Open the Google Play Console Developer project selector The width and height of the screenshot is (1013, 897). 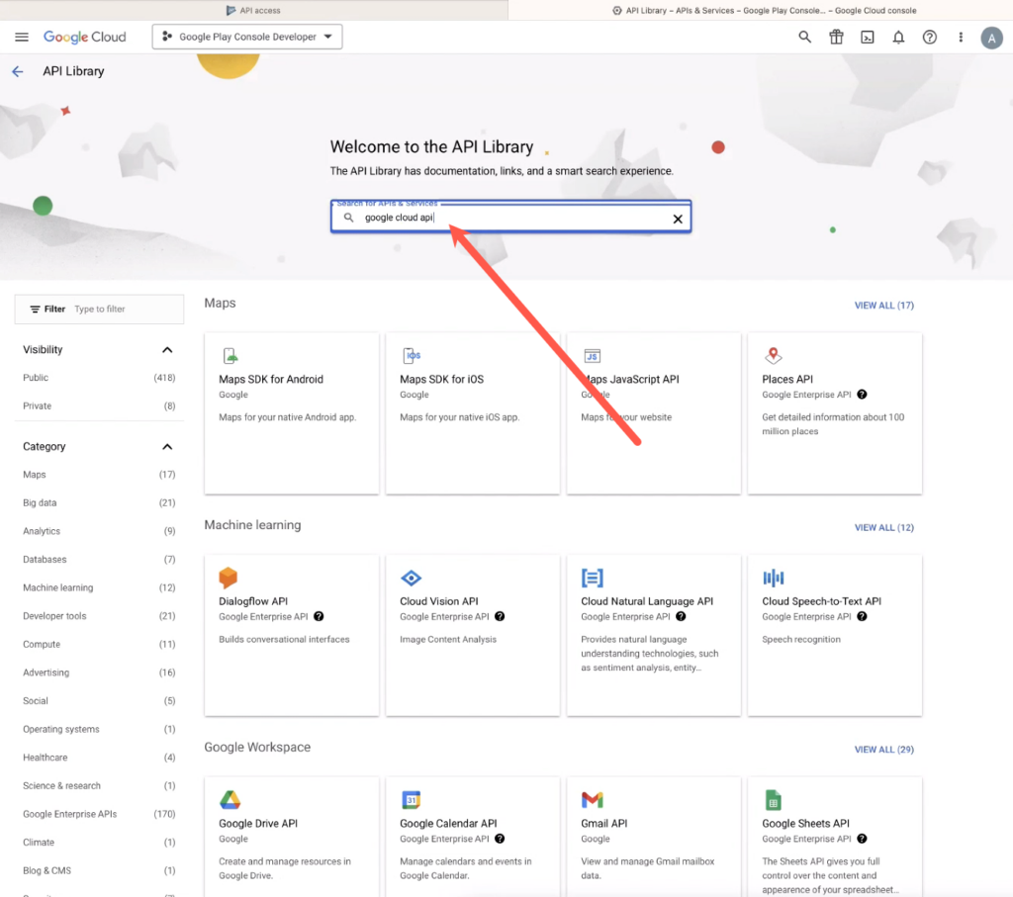[246, 36]
